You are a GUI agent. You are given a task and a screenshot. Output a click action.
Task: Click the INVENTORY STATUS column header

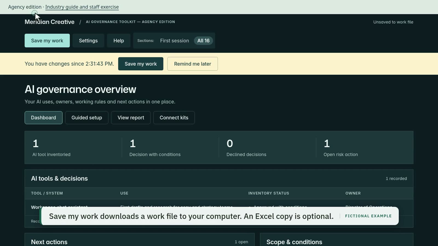click(269, 193)
